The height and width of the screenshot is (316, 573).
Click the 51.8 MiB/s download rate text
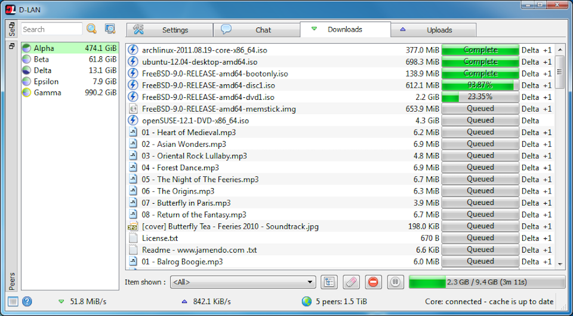88,302
